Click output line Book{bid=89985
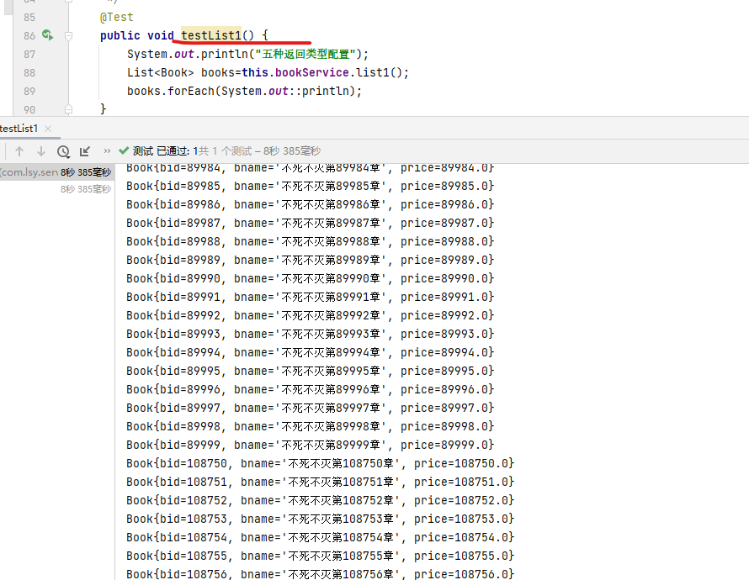 tap(310, 186)
